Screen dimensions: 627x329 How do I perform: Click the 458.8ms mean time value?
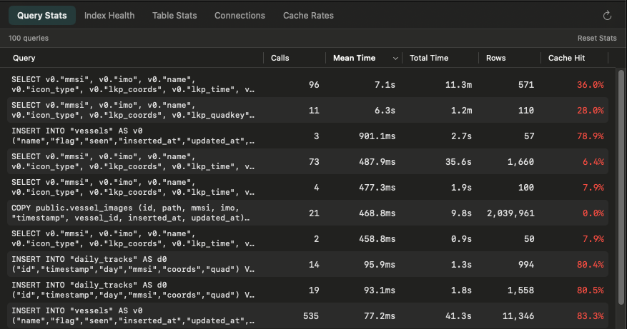point(377,239)
